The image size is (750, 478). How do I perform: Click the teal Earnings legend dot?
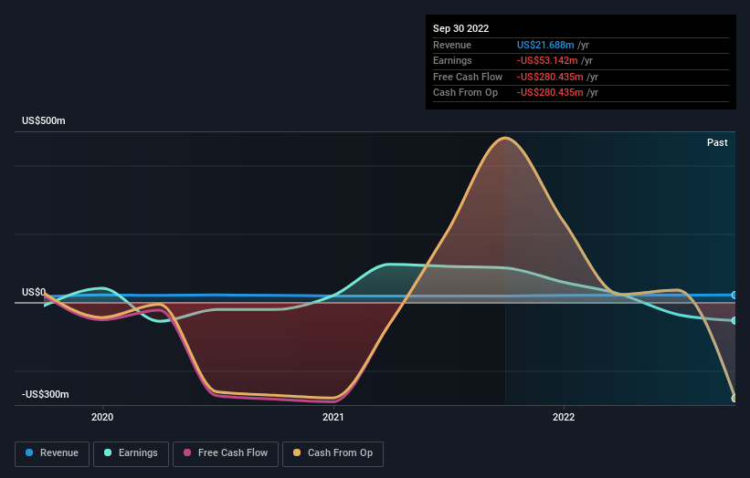pyautogui.click(x=108, y=452)
